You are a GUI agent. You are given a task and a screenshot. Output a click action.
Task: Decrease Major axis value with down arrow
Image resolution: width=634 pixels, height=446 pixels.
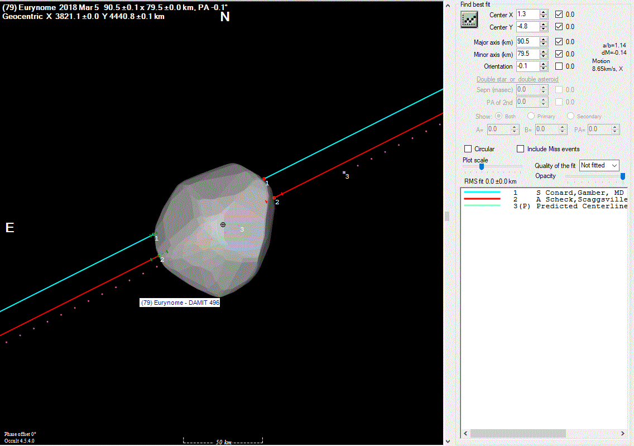(544, 44)
